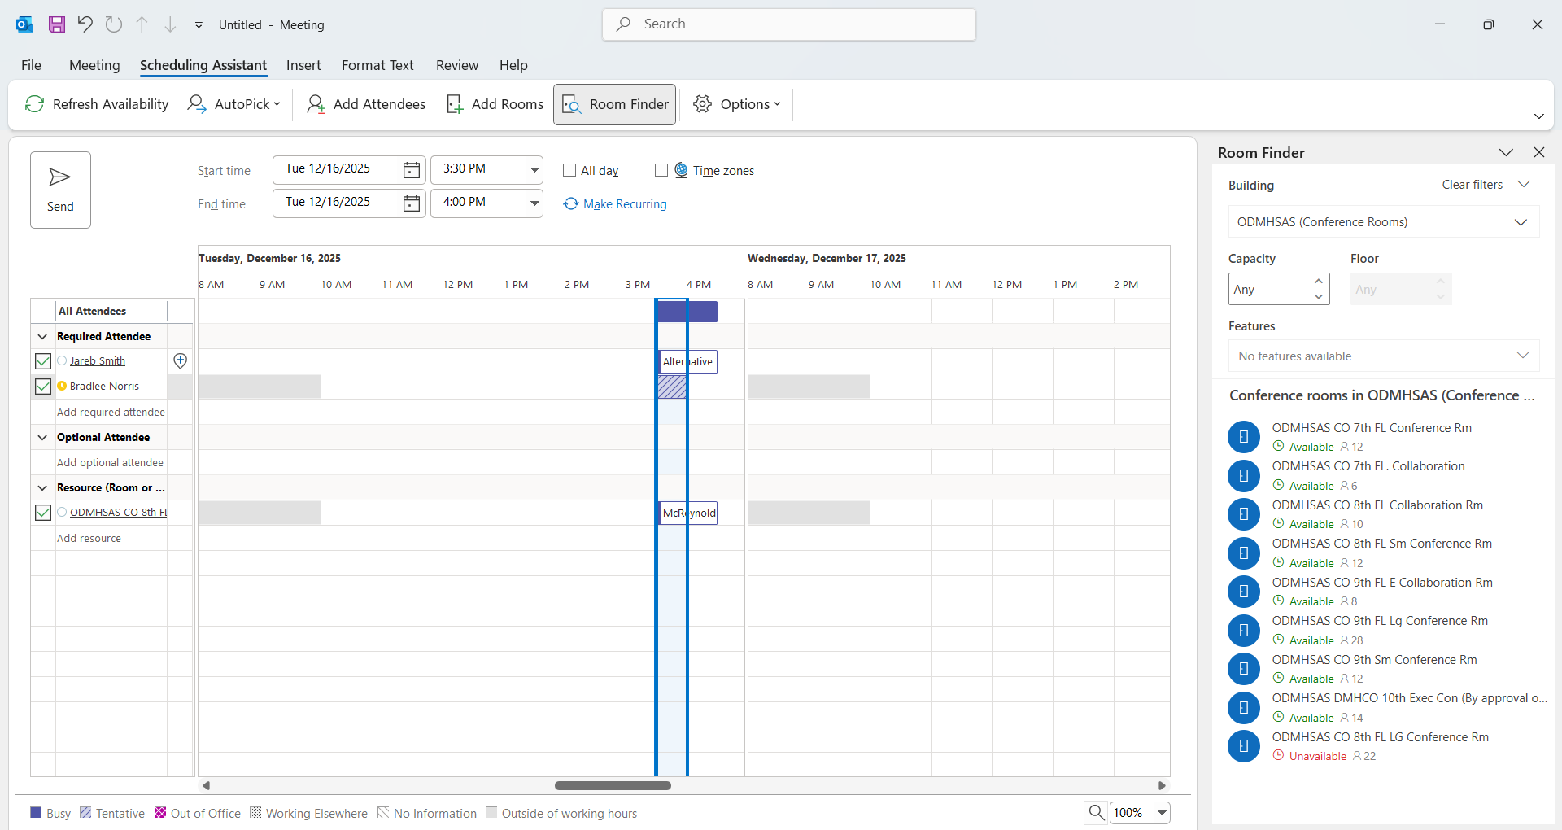This screenshot has height=830, width=1562.
Task: Click room icon for 9th FL Lg Conference Rm
Action: click(1243, 630)
